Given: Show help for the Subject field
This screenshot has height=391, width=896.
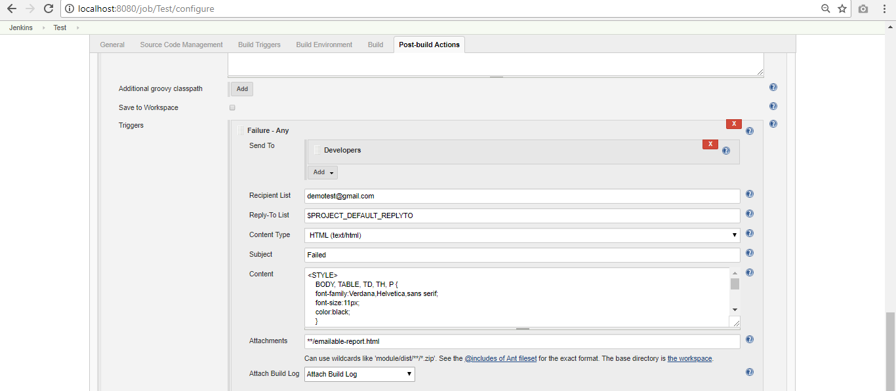Looking at the screenshot, I should [749, 253].
